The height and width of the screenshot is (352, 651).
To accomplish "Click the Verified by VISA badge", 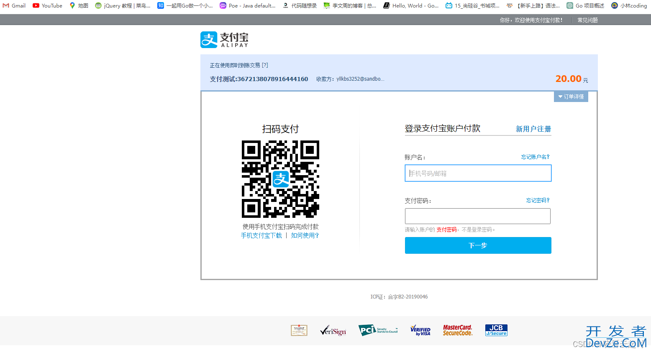I will (420, 330).
